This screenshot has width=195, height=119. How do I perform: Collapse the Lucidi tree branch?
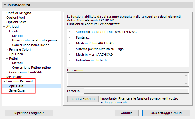(x=7, y=31)
